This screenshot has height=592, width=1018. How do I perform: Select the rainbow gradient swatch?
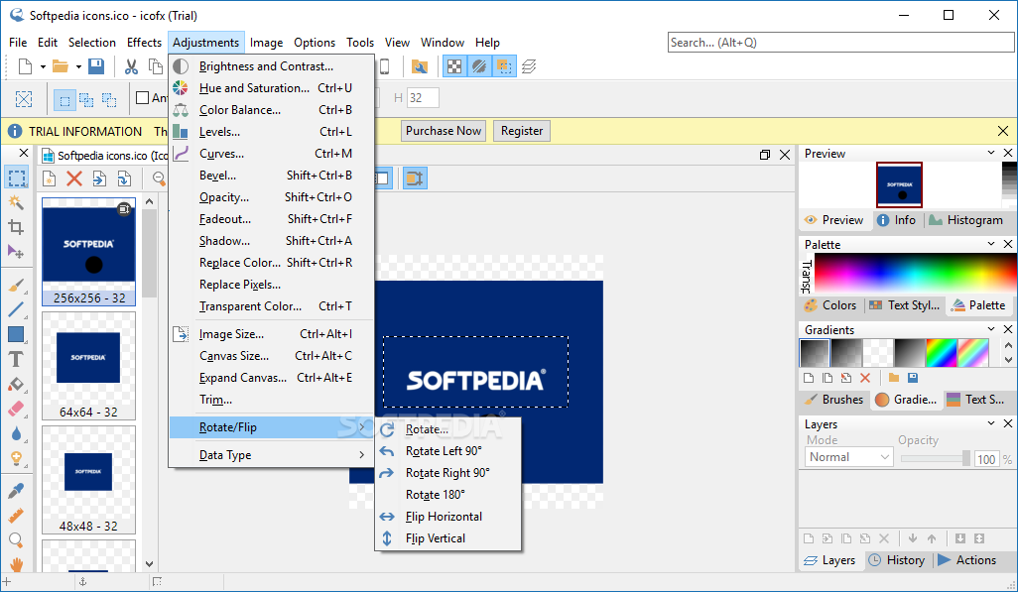[x=942, y=353]
